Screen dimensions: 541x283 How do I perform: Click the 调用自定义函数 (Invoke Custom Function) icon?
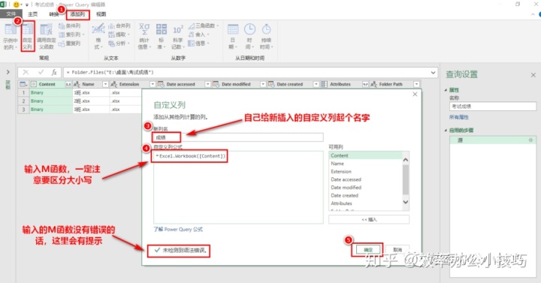pyautogui.click(x=47, y=29)
